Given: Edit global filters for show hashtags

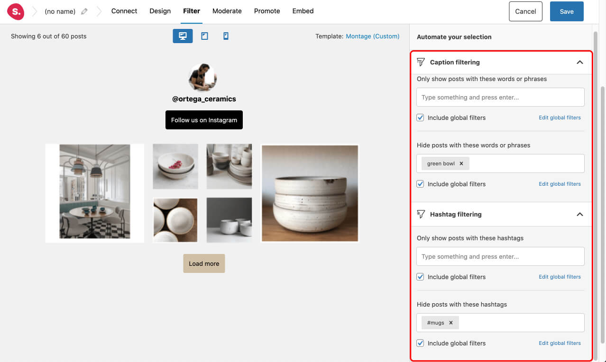Looking at the screenshot, I should [560, 277].
